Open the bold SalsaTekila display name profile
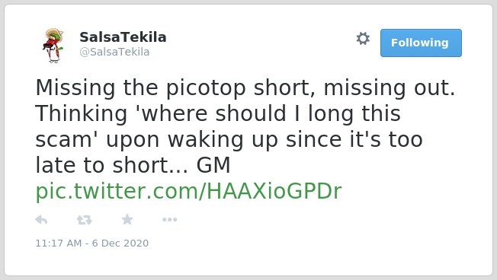 tap(123, 37)
